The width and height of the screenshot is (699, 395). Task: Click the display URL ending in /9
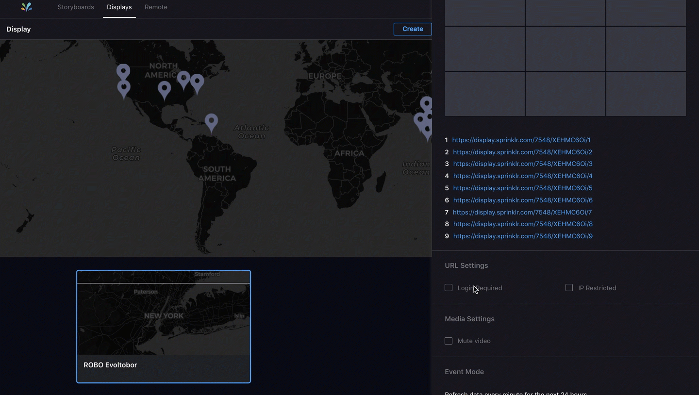coord(522,236)
